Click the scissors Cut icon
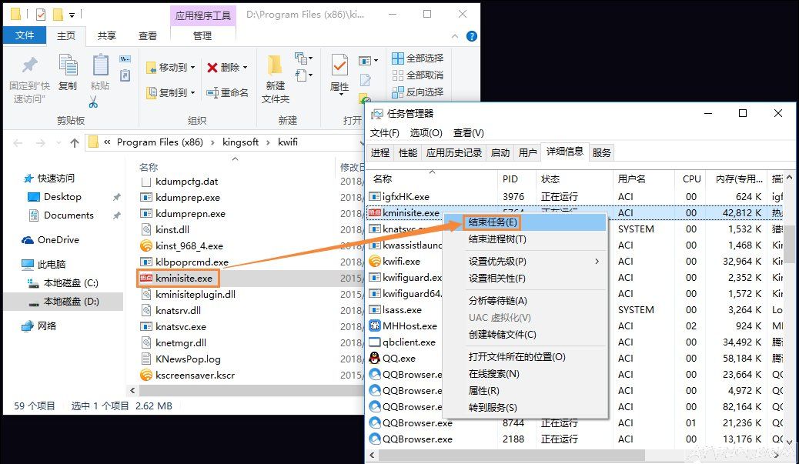The width and height of the screenshot is (799, 464). pos(92,102)
